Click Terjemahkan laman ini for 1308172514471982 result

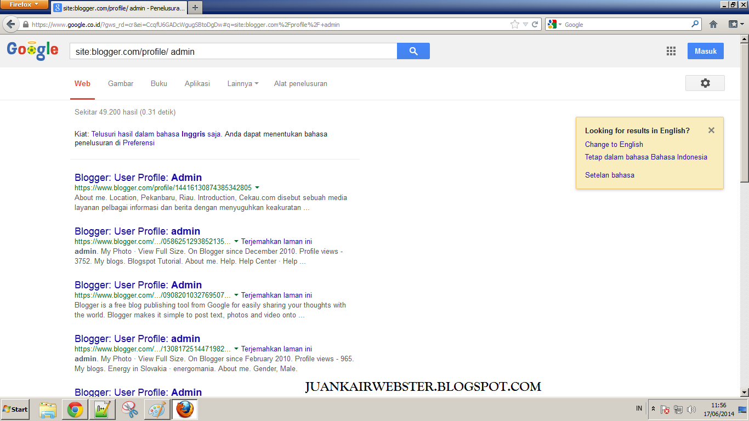(x=276, y=349)
